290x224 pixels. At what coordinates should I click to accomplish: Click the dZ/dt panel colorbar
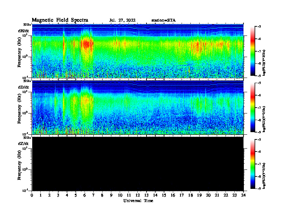[253, 164]
